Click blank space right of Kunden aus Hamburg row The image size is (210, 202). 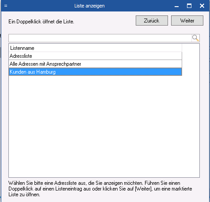(191, 72)
